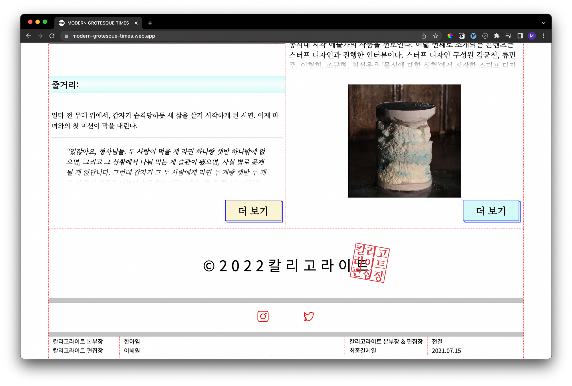Click the share page icon
The image size is (572, 386).
click(x=424, y=36)
